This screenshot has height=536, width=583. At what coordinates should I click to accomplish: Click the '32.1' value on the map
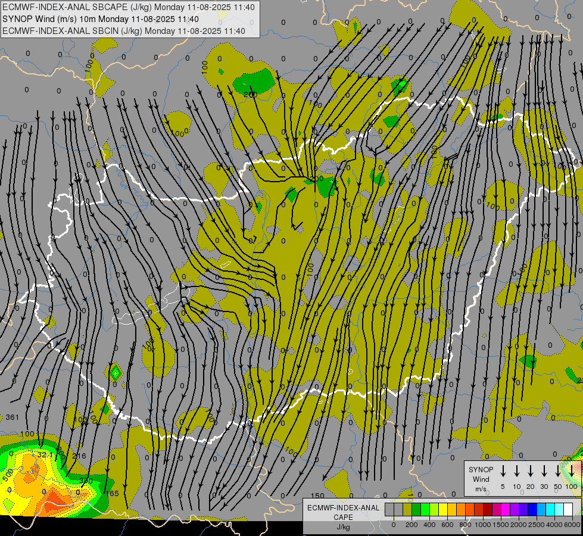tap(45, 455)
